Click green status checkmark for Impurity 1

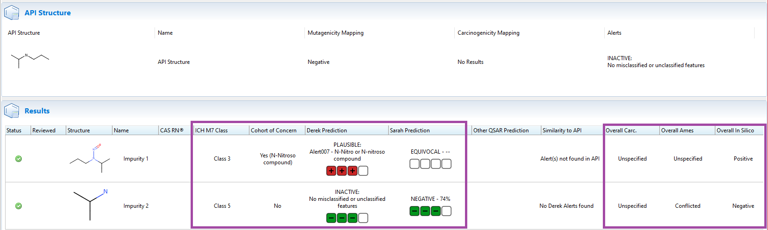pyautogui.click(x=19, y=159)
